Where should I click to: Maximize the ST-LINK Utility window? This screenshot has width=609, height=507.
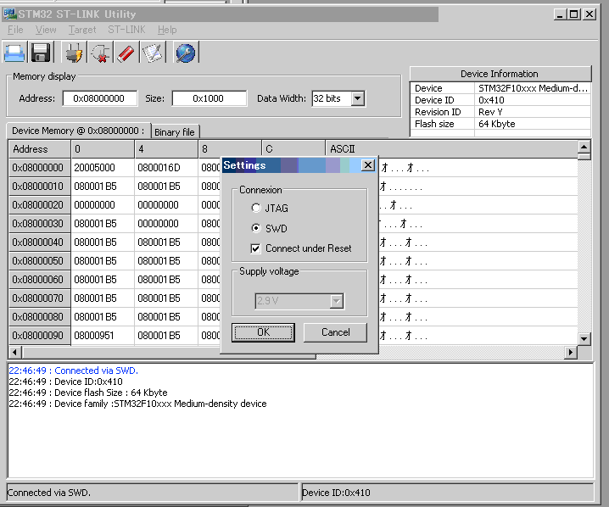573,14
